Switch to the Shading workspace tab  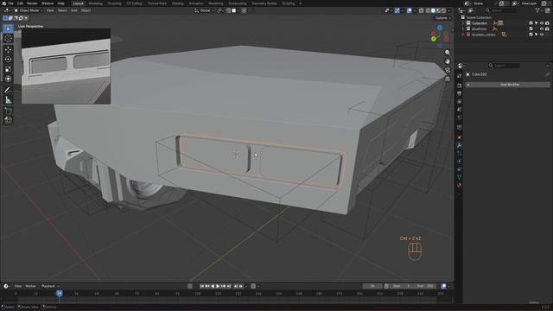(x=178, y=3)
